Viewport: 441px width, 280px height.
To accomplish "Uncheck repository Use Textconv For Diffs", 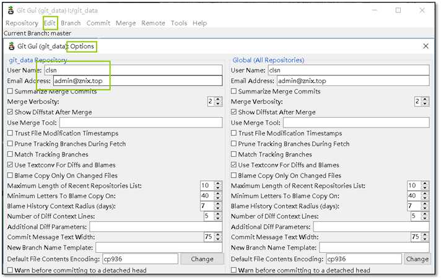I will [10, 165].
